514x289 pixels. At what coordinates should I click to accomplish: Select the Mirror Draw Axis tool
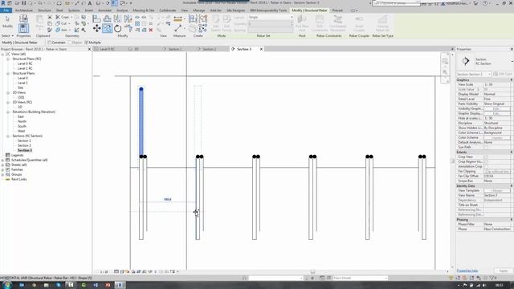pyautogui.click(x=128, y=18)
